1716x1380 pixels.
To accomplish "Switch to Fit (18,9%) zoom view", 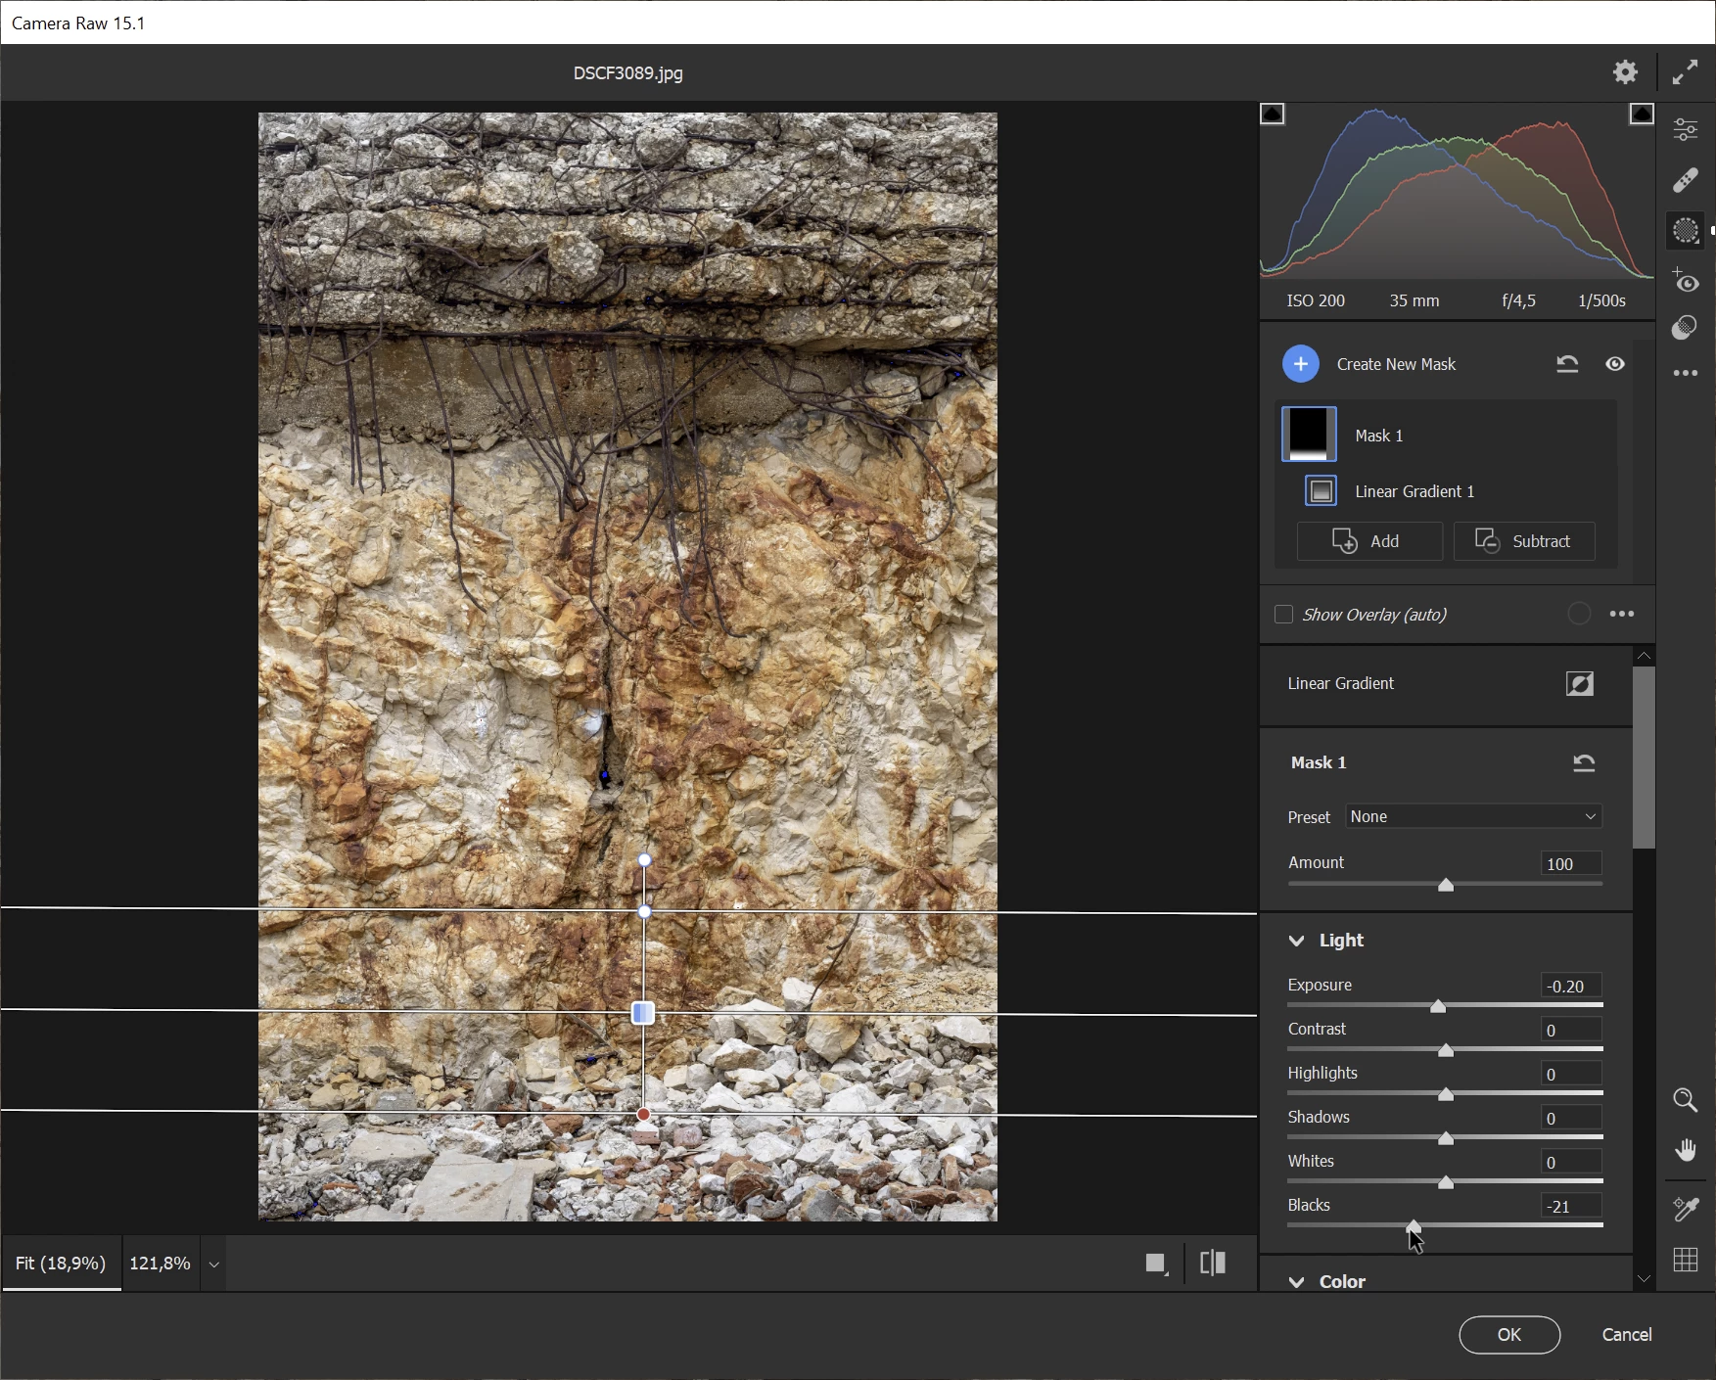I will point(61,1264).
